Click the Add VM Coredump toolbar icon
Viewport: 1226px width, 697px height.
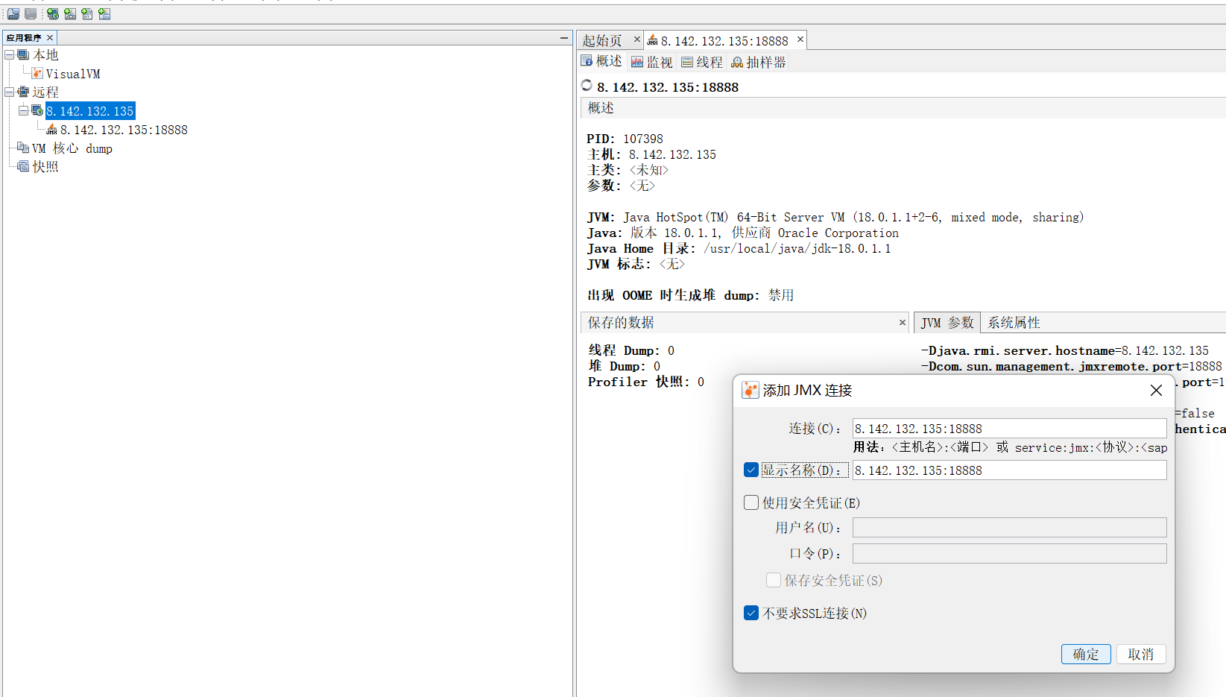(x=87, y=14)
